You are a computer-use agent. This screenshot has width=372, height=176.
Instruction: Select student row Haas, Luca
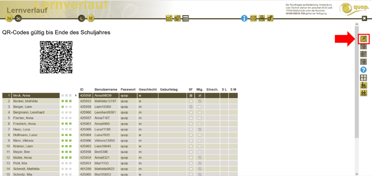(x=30, y=129)
